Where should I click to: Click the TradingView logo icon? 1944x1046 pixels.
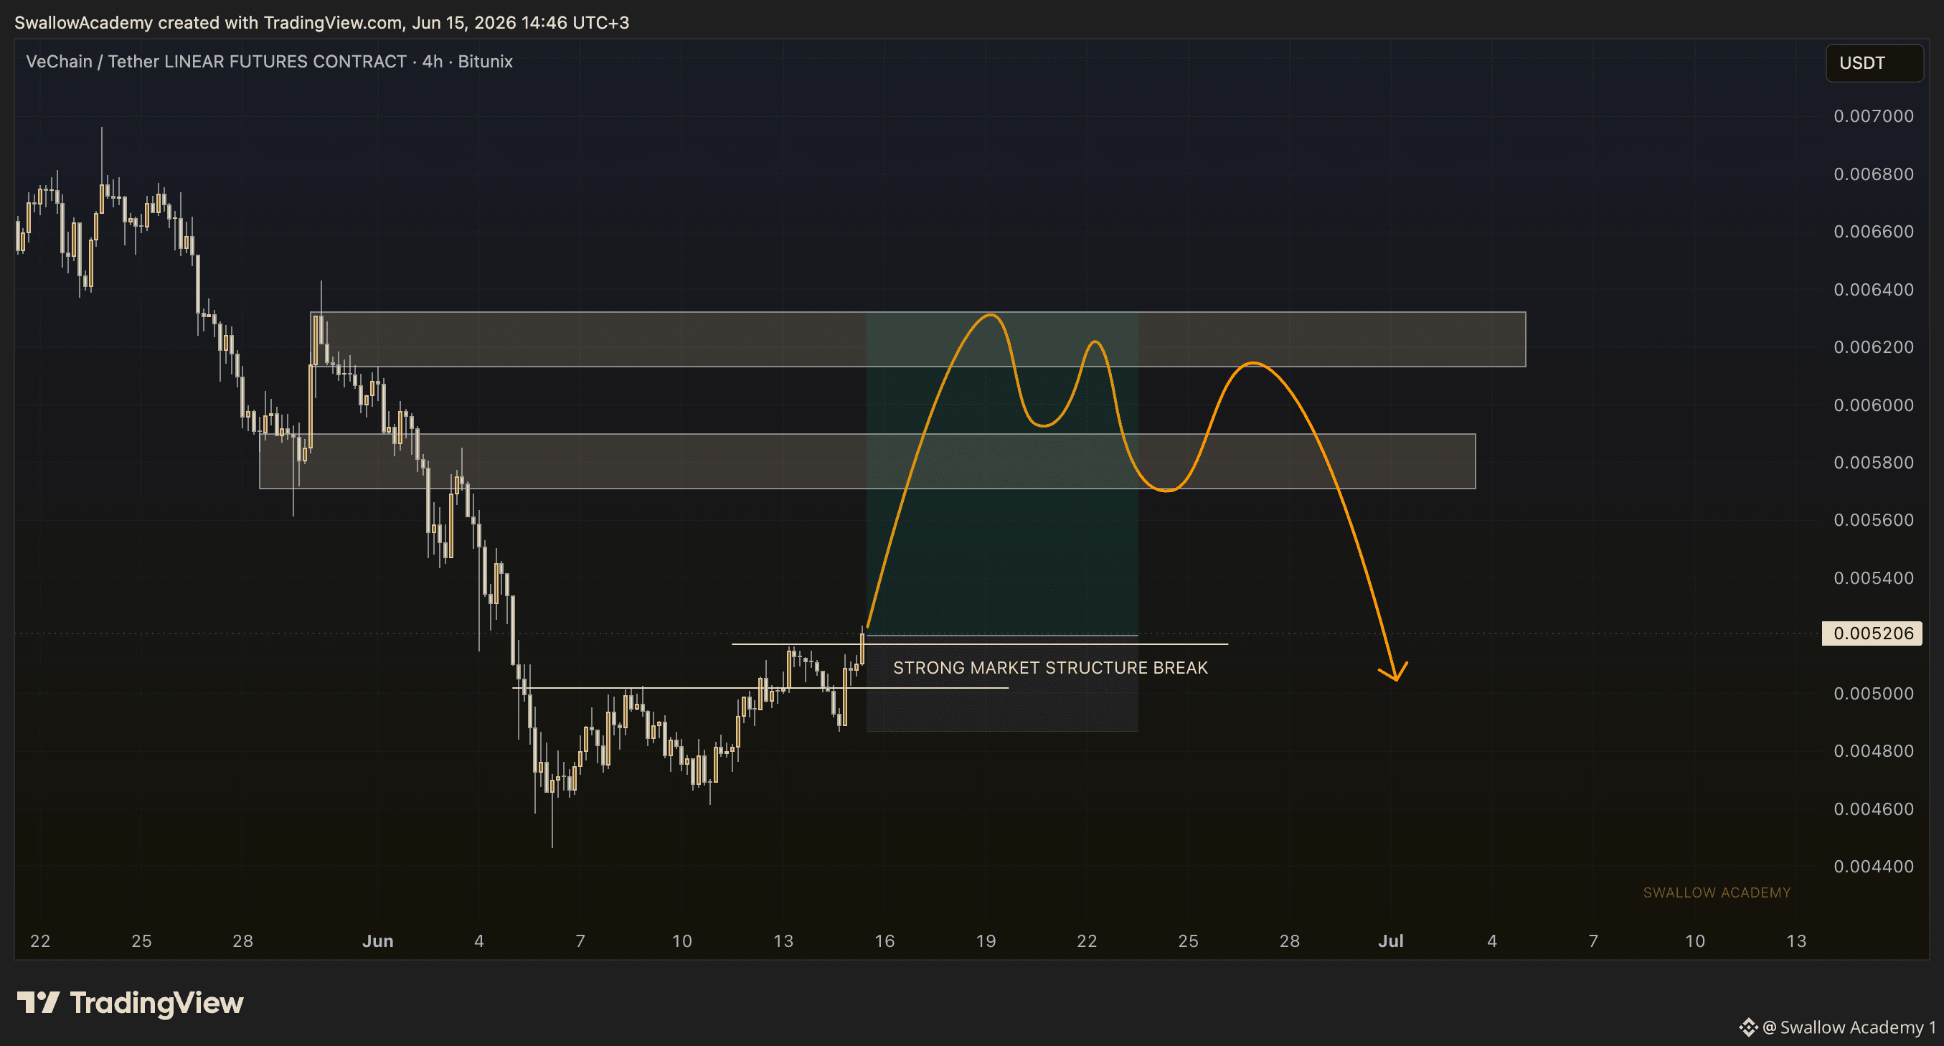[x=39, y=1002]
